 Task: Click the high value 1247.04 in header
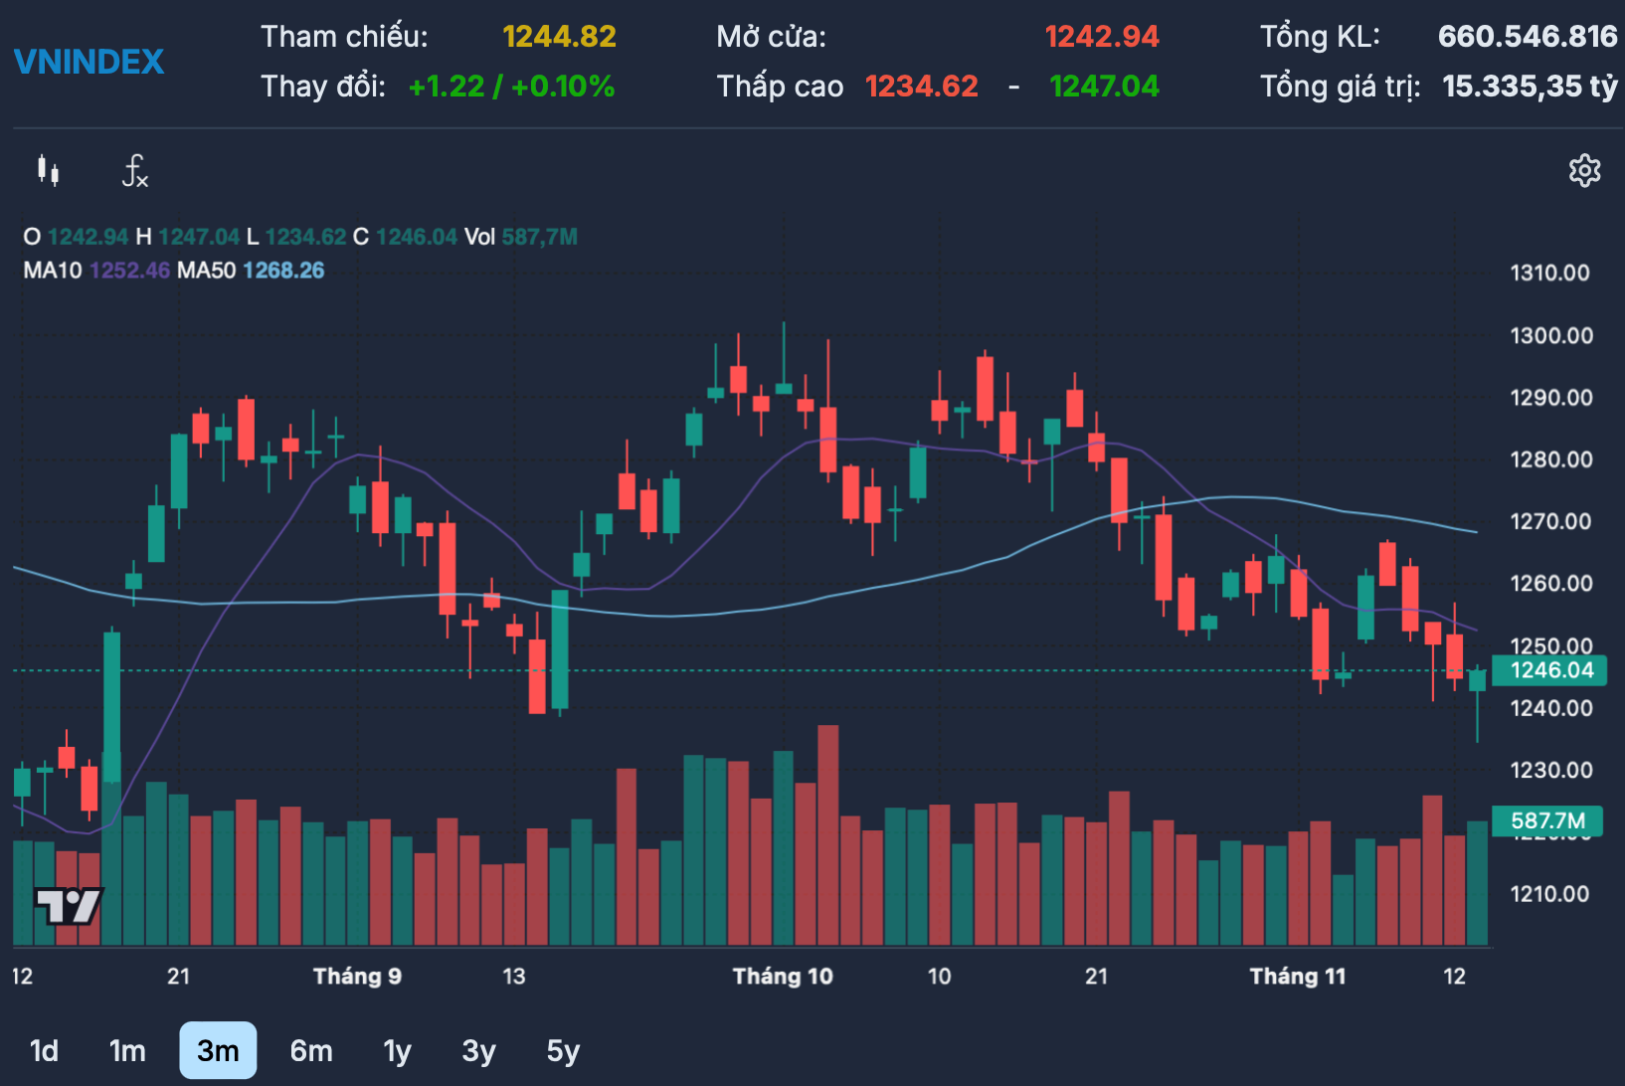pos(1105,87)
